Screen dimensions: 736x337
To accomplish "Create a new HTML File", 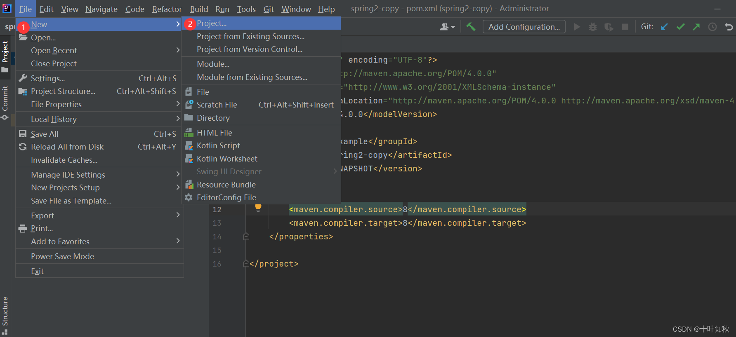I will coord(261,133).
